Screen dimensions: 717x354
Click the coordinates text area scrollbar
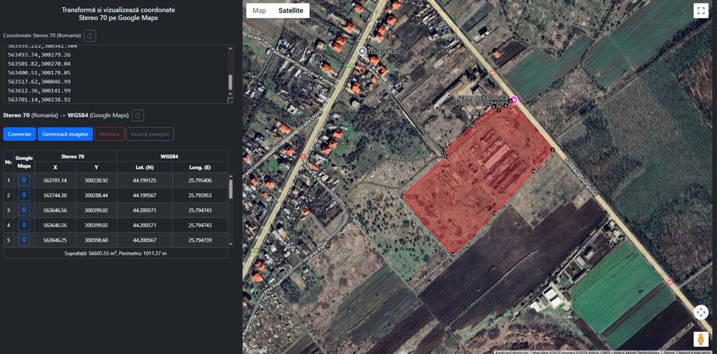tap(230, 82)
